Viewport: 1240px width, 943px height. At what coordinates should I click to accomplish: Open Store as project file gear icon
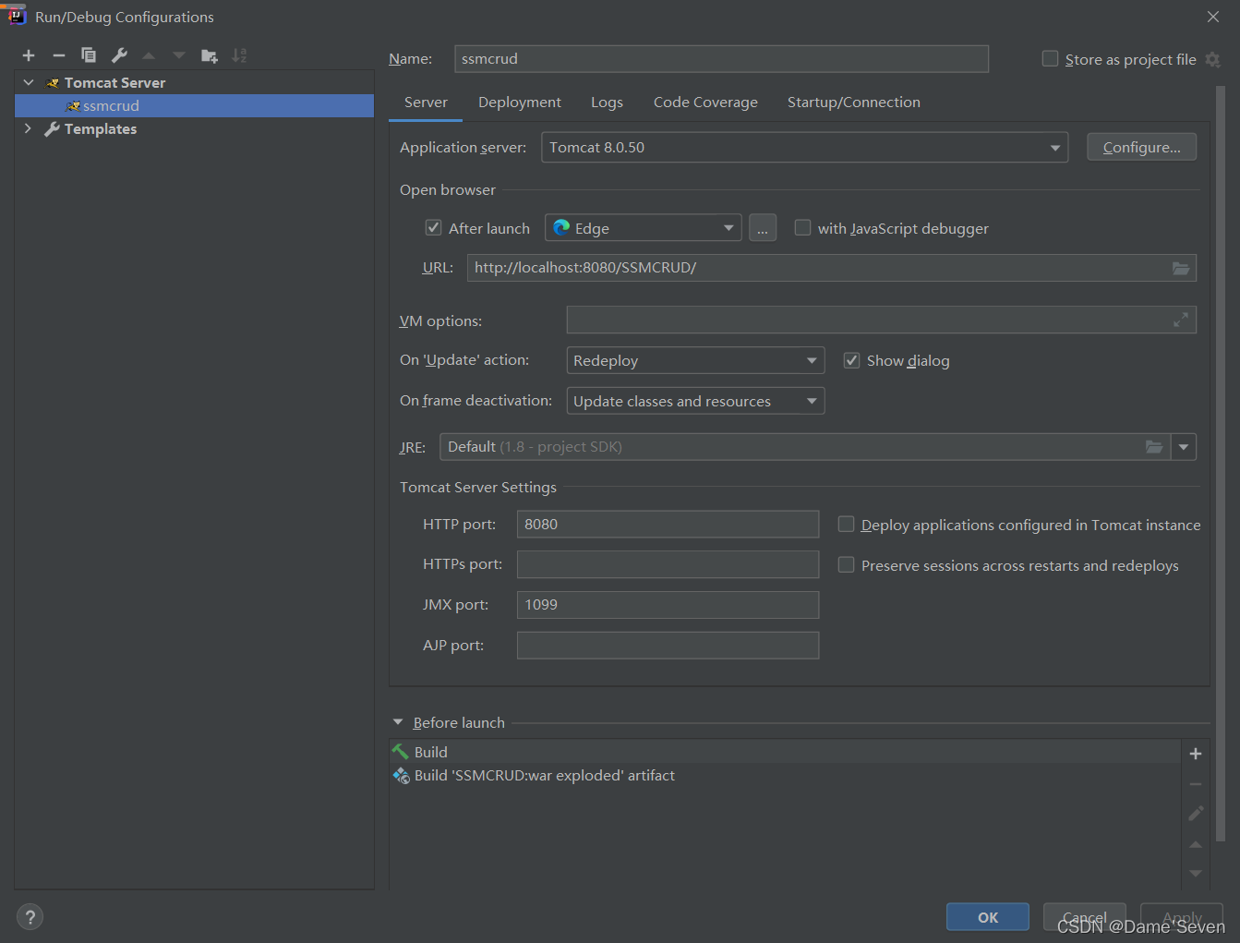[x=1213, y=59]
